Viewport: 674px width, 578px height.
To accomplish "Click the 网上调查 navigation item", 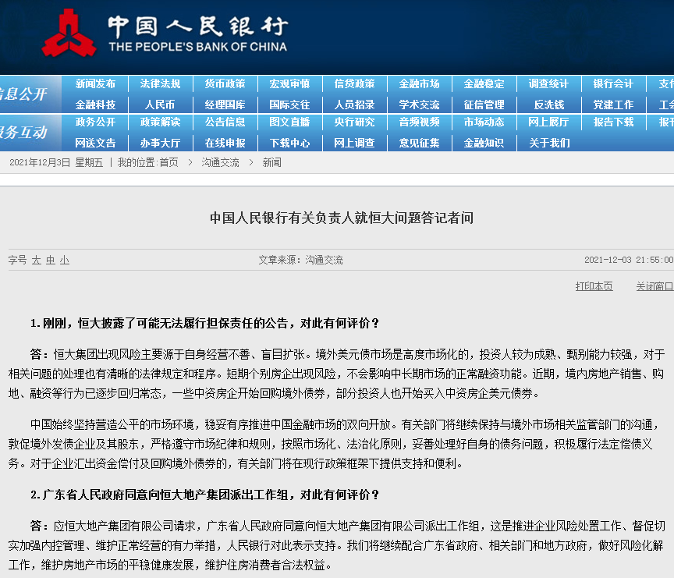I will click(x=354, y=143).
